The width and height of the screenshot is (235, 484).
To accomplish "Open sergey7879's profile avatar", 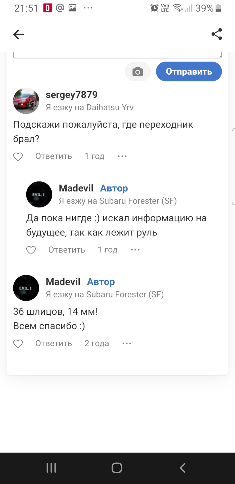I will click(26, 101).
